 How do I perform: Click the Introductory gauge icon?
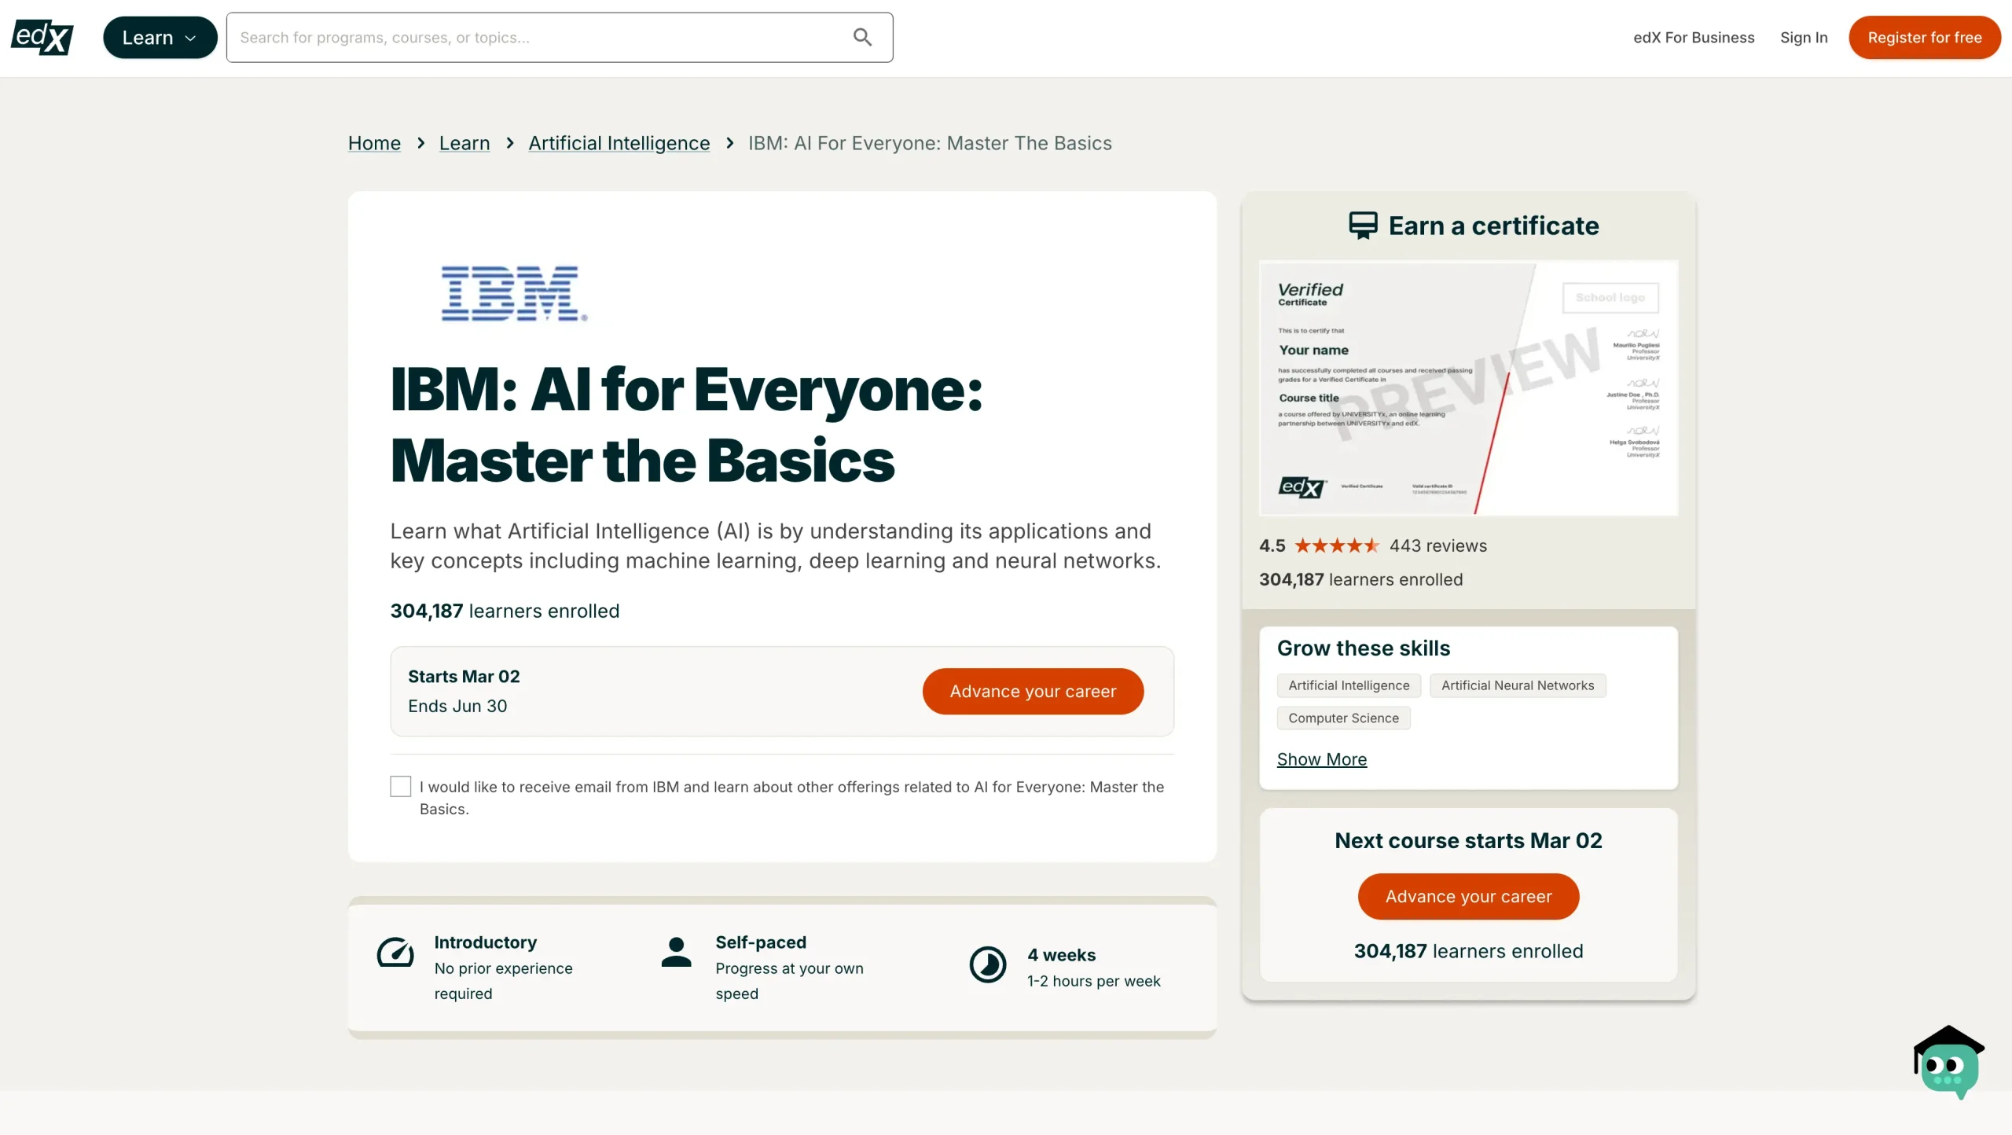[x=395, y=952]
